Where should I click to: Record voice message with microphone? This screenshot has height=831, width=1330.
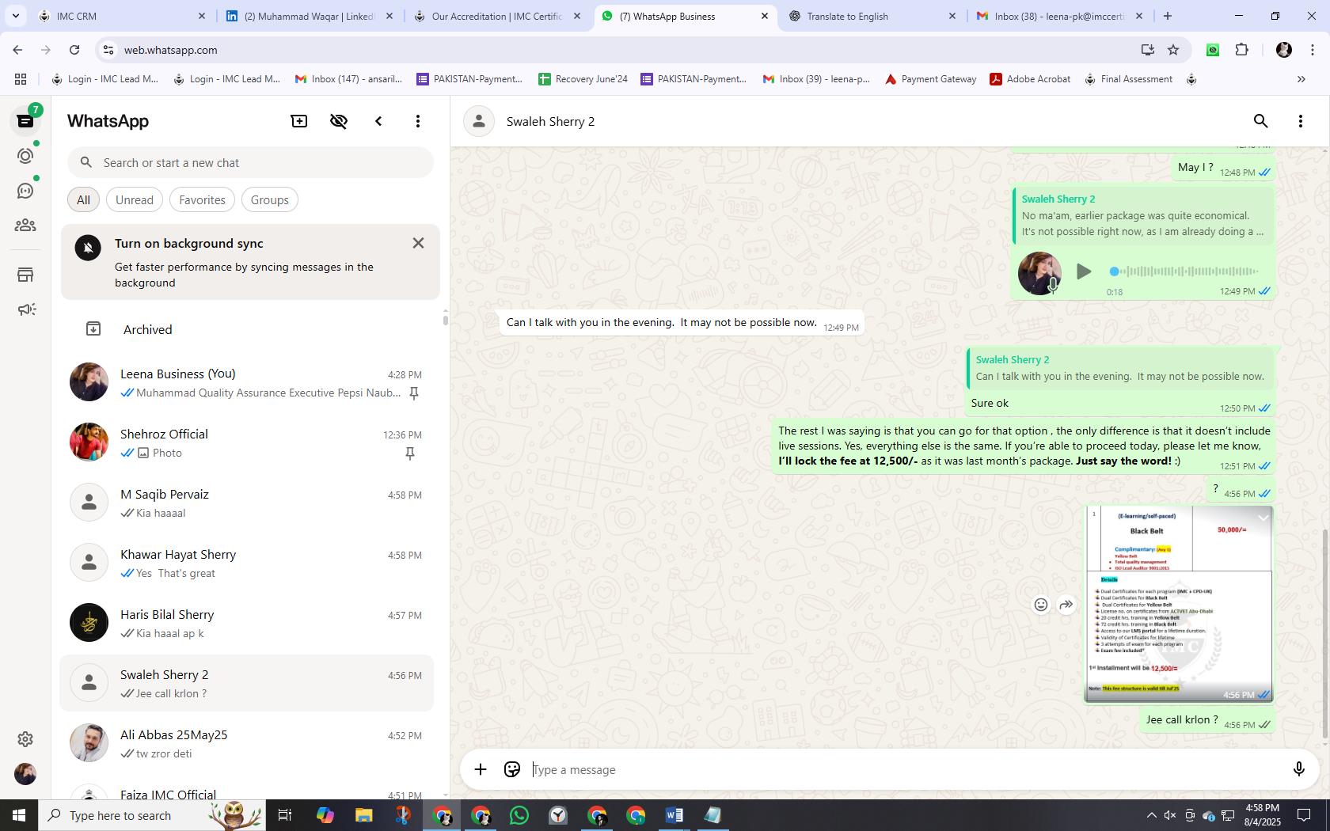coord(1298,769)
